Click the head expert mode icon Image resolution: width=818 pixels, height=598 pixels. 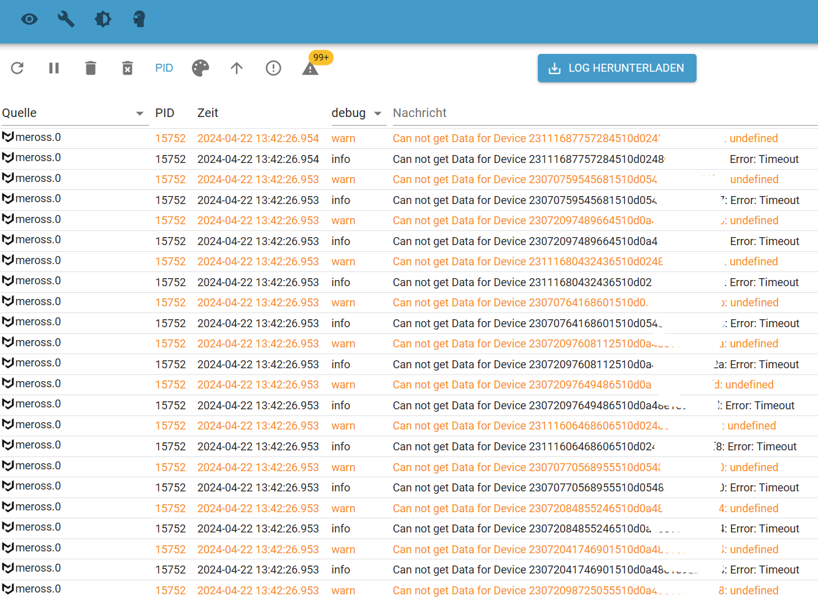[139, 20]
